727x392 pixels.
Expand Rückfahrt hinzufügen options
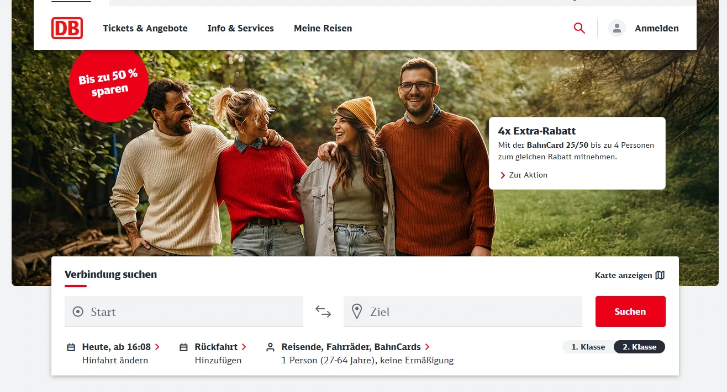click(220, 347)
